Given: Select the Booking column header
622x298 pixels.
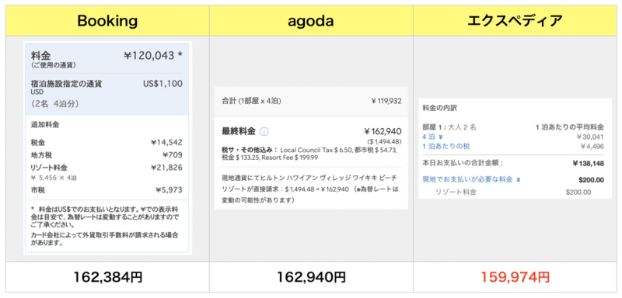Looking at the screenshot, I should click(x=107, y=21).
